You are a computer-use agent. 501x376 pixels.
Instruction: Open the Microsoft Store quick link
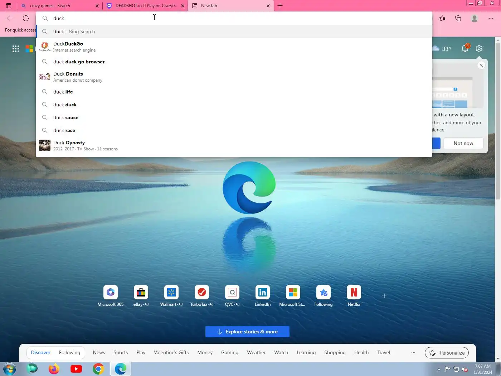[x=293, y=296]
